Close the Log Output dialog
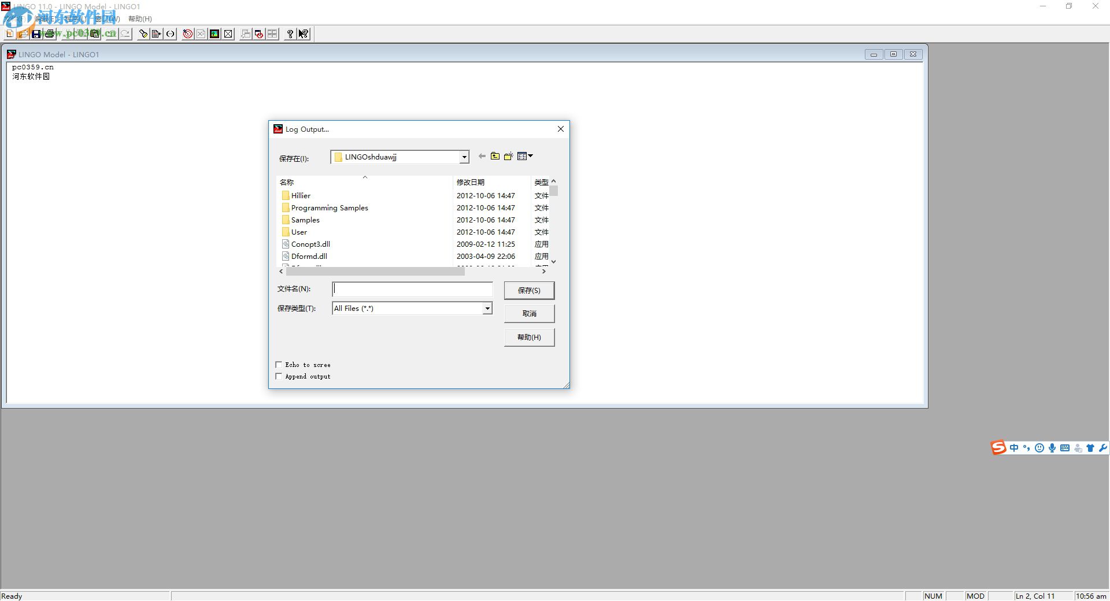This screenshot has width=1110, height=601. (560, 129)
